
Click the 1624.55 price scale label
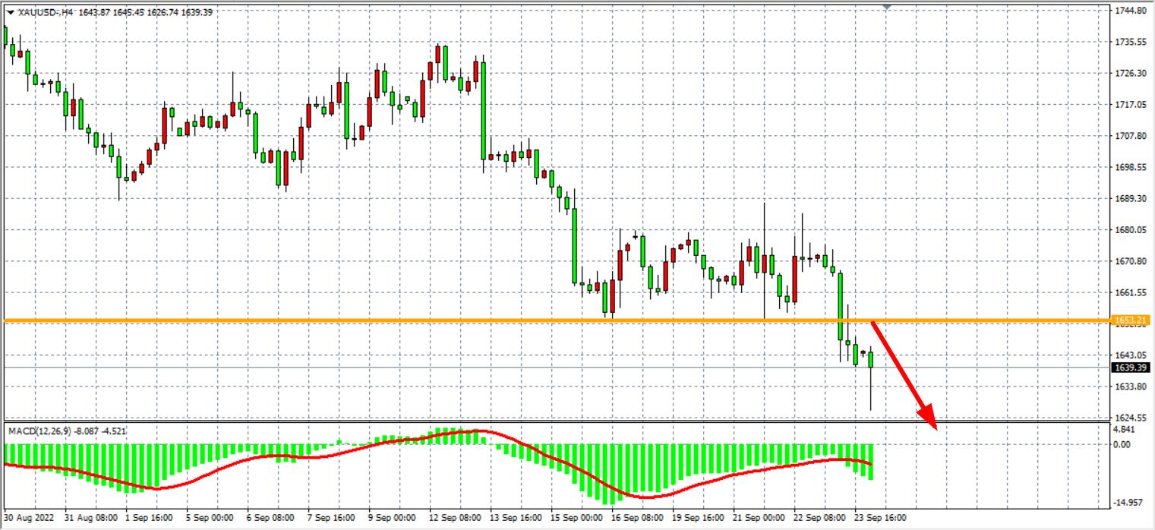pos(1130,418)
